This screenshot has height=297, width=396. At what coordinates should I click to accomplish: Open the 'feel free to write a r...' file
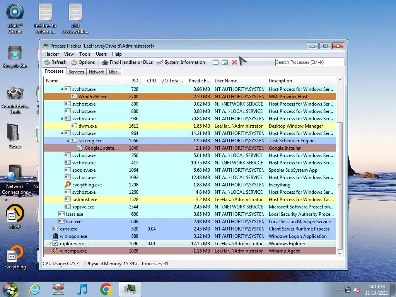[45, 19]
